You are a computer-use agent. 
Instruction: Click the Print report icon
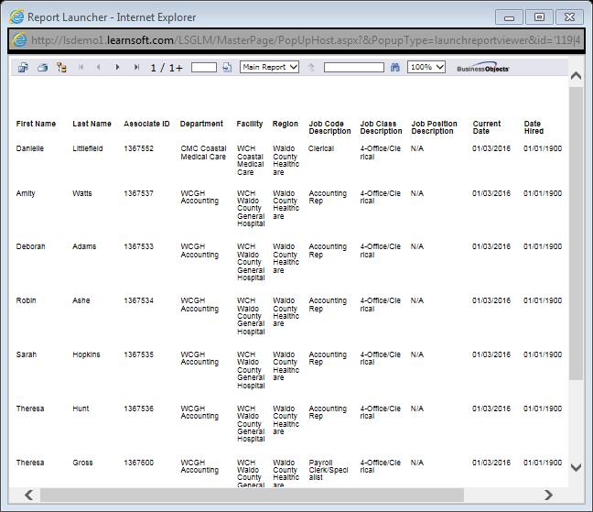coord(42,68)
